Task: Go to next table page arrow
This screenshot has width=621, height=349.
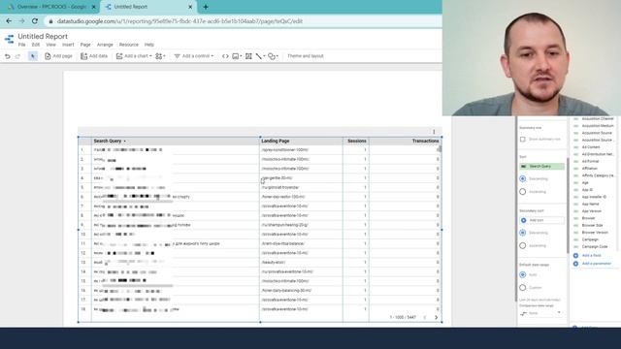Action: point(436,317)
